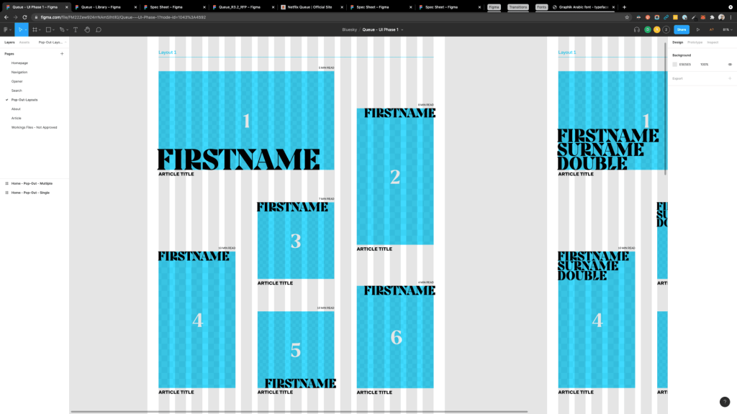Select the Pen tool

tap(63, 29)
